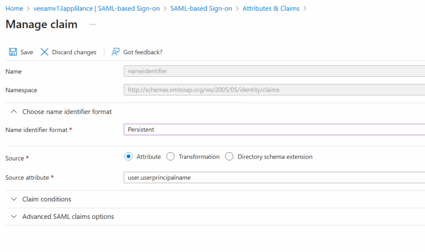
Task: Open the Source attribute dropdown
Action: coord(274,177)
